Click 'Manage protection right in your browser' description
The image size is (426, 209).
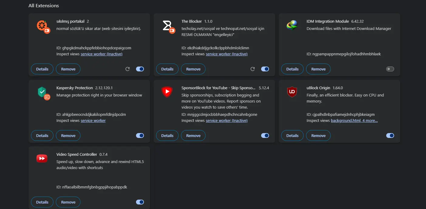[99, 95]
